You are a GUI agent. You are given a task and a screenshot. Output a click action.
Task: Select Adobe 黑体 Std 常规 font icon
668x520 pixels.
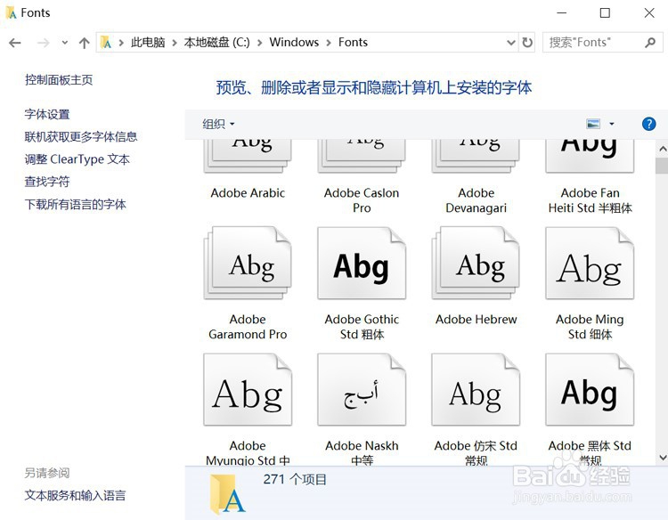(590, 389)
